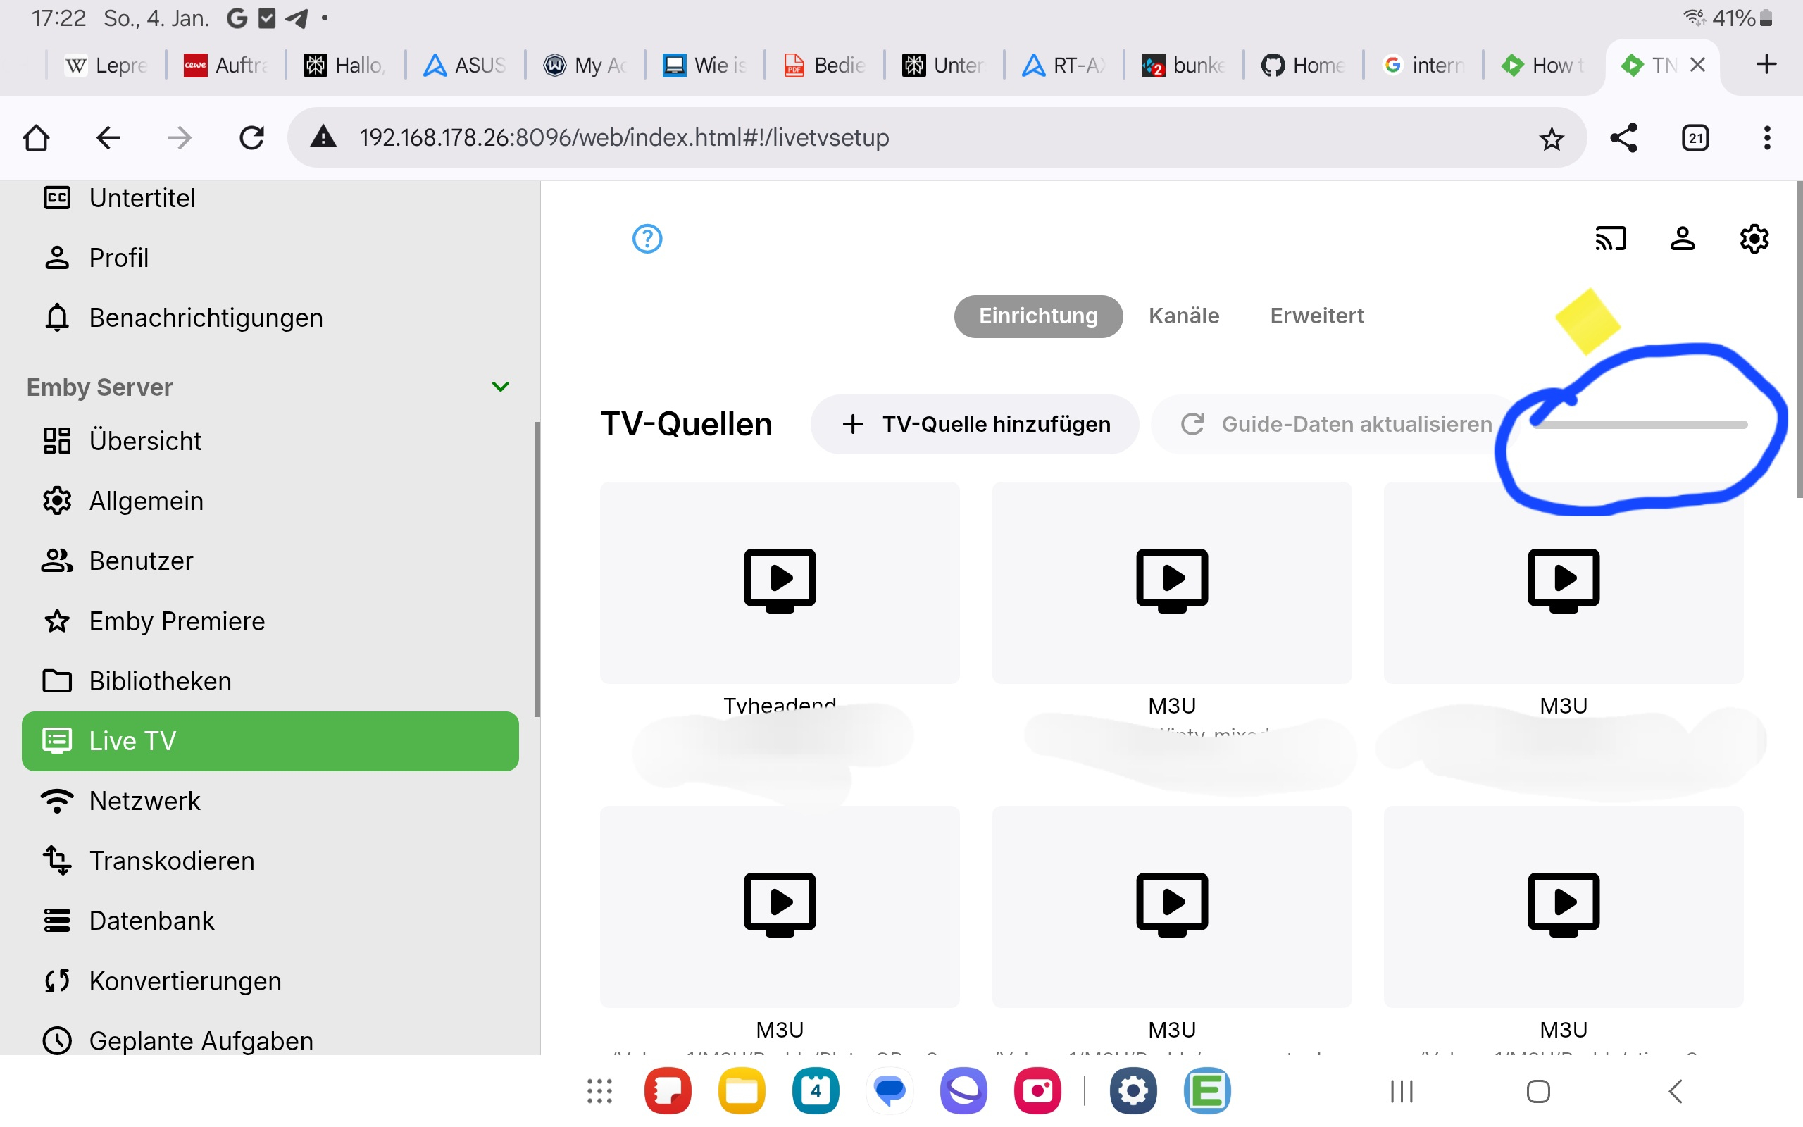Select Bibliotheken in the sidebar
The image size is (1803, 1127).
click(160, 681)
